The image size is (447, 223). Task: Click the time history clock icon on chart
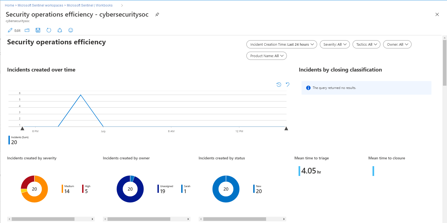click(x=279, y=85)
